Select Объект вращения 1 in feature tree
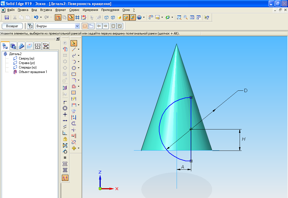Image resolution: width=288 pixels, height=198 pixels. (33, 72)
